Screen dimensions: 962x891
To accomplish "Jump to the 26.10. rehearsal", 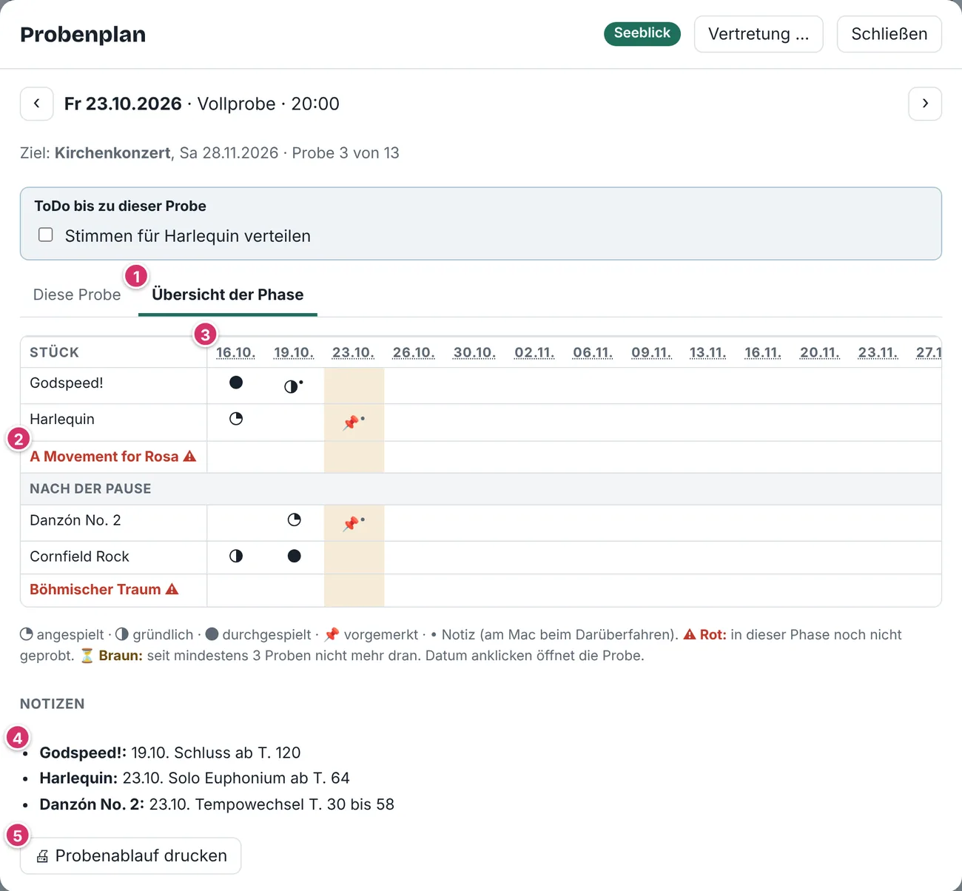I will pos(414,352).
